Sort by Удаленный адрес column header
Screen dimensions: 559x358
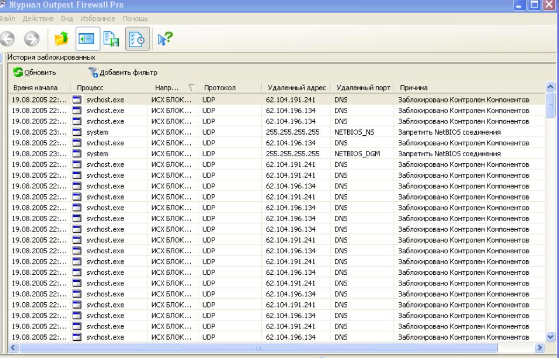[296, 87]
